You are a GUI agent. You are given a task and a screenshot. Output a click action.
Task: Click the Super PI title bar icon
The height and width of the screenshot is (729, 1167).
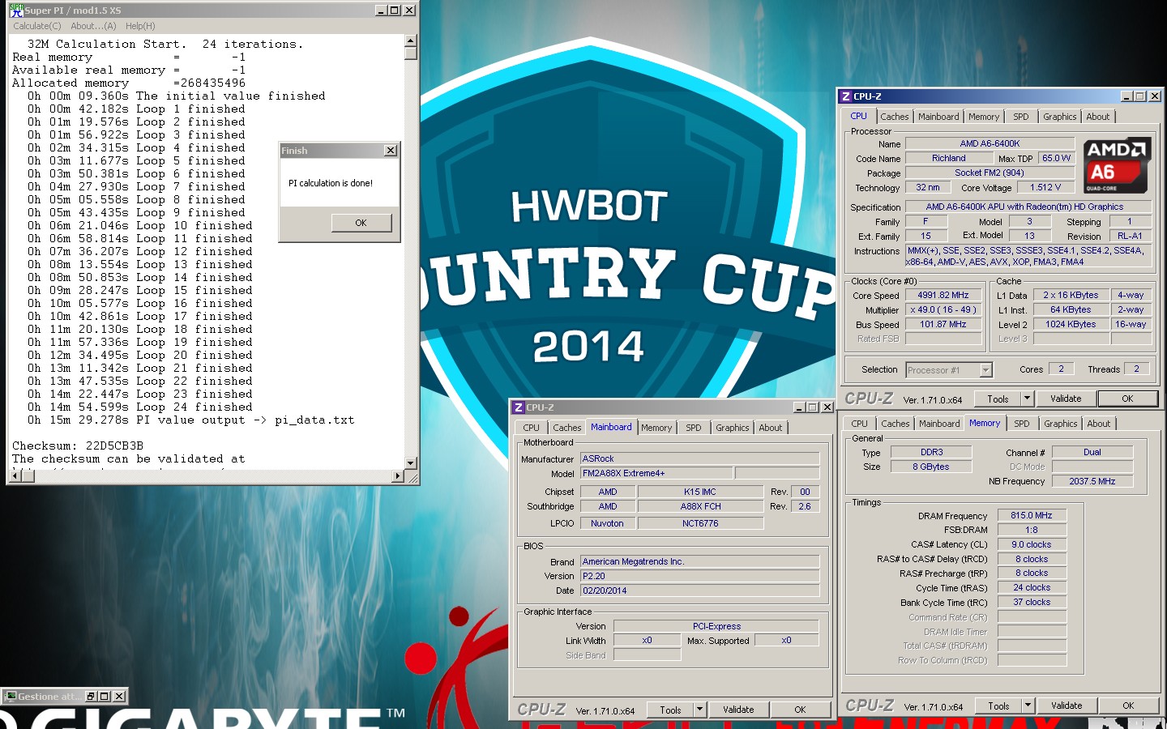click(16, 11)
